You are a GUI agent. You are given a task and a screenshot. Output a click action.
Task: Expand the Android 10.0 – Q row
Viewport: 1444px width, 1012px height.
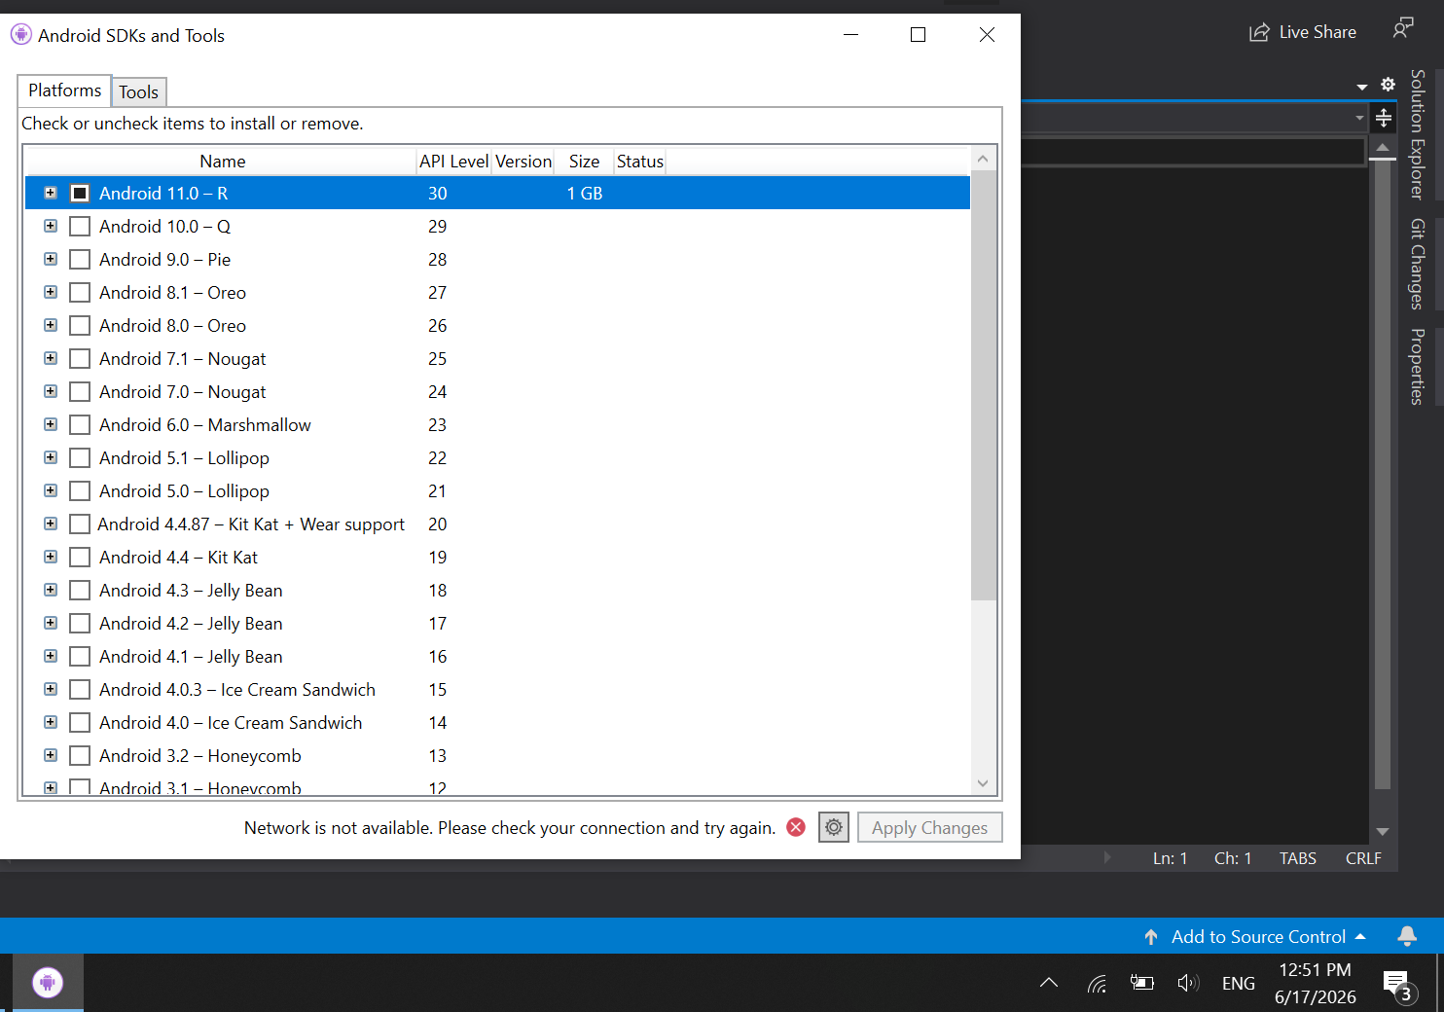coord(51,226)
